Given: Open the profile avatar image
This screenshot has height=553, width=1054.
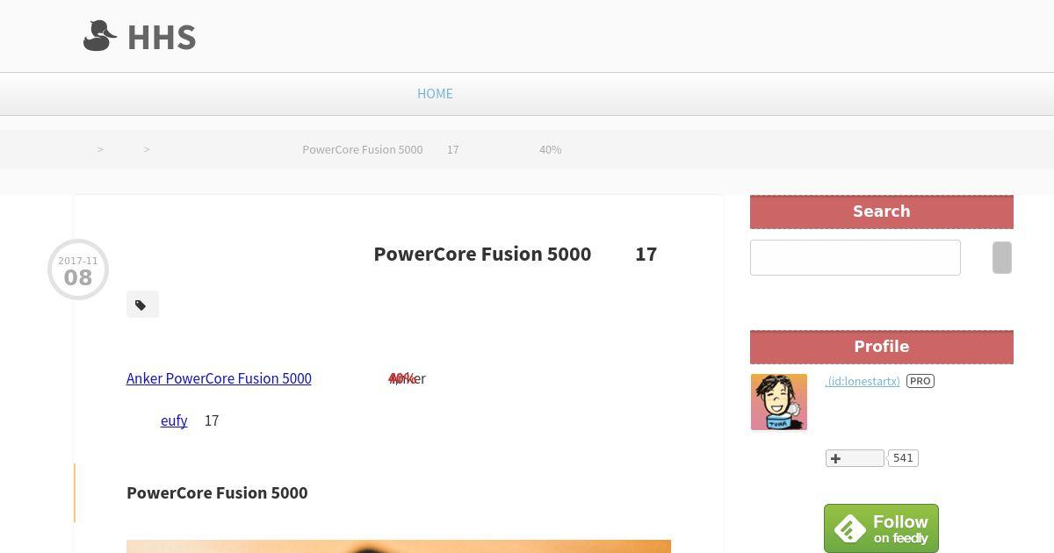Looking at the screenshot, I should pos(779,402).
